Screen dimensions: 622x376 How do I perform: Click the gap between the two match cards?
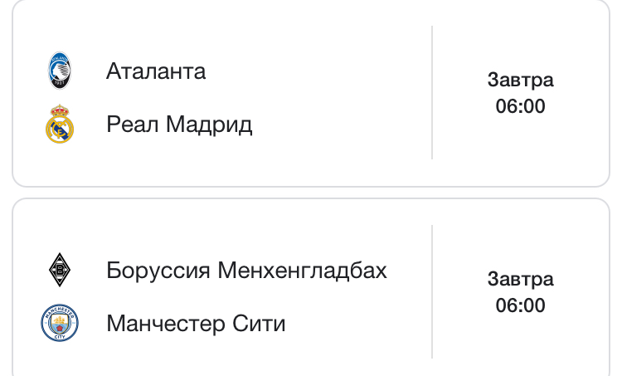[x=311, y=193]
